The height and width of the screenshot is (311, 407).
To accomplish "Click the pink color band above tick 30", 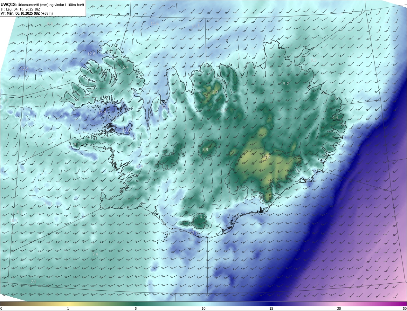I will click(x=339, y=304).
